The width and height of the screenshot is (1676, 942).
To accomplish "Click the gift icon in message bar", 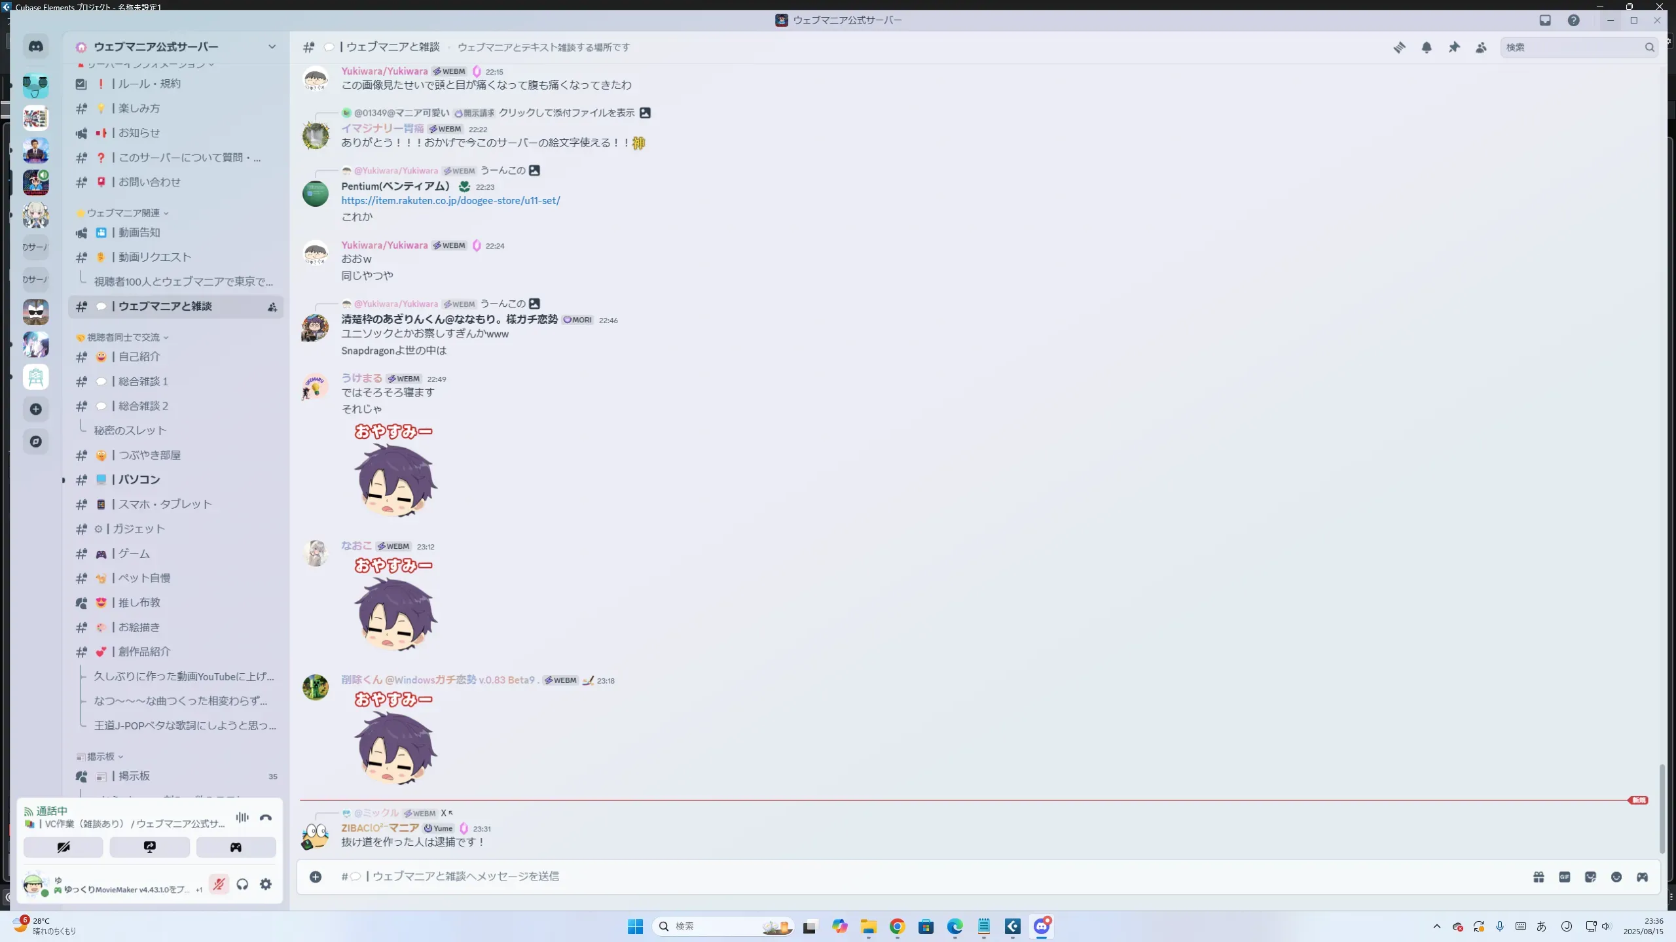I will pos(1539,877).
